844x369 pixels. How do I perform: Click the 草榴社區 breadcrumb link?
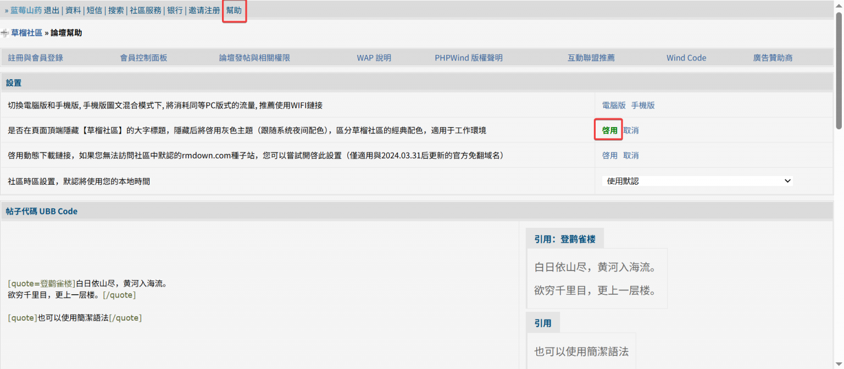click(26, 33)
